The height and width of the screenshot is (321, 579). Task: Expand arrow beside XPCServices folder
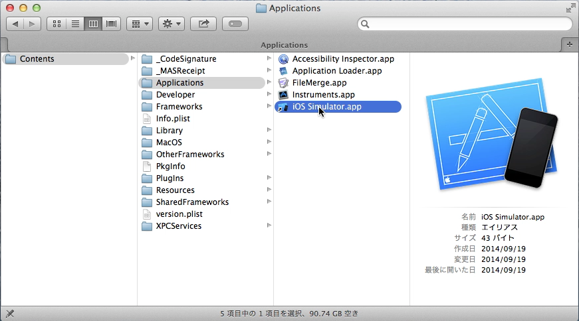[x=269, y=225]
